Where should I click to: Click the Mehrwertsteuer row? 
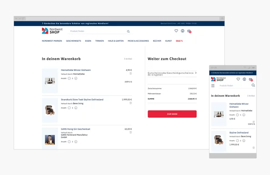pyautogui.click(x=172, y=94)
